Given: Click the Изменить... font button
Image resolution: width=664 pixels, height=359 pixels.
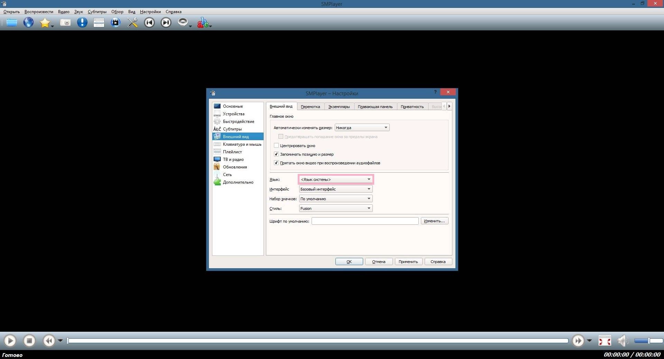Looking at the screenshot, I should 435,221.
